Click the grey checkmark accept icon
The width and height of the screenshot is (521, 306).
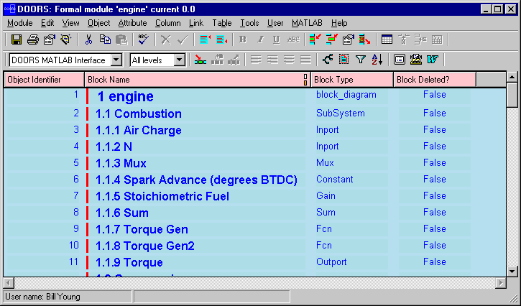pyautogui.click(x=183, y=40)
